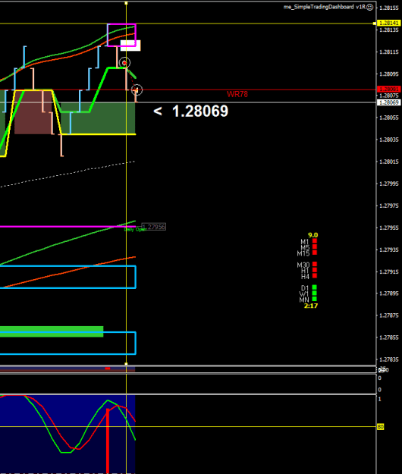Screen dimensions: 402x474
Task: Click the H4 red timeframe indicator square
Action: click(315, 276)
